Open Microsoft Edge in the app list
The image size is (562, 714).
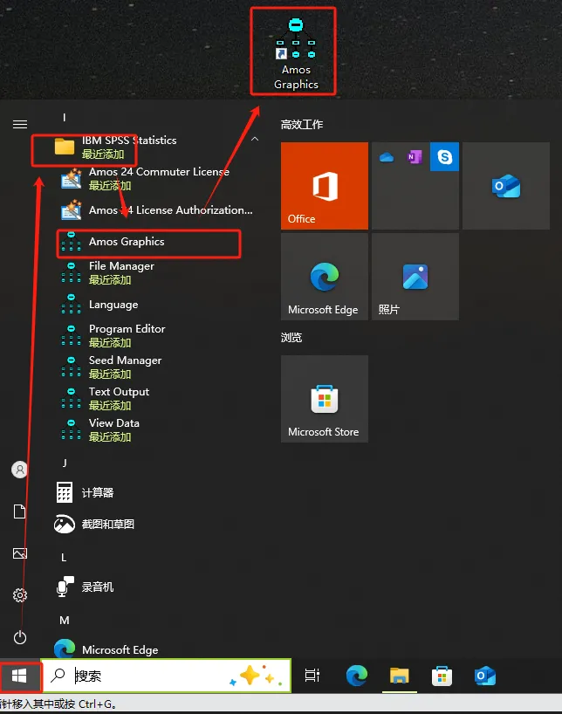(157, 649)
